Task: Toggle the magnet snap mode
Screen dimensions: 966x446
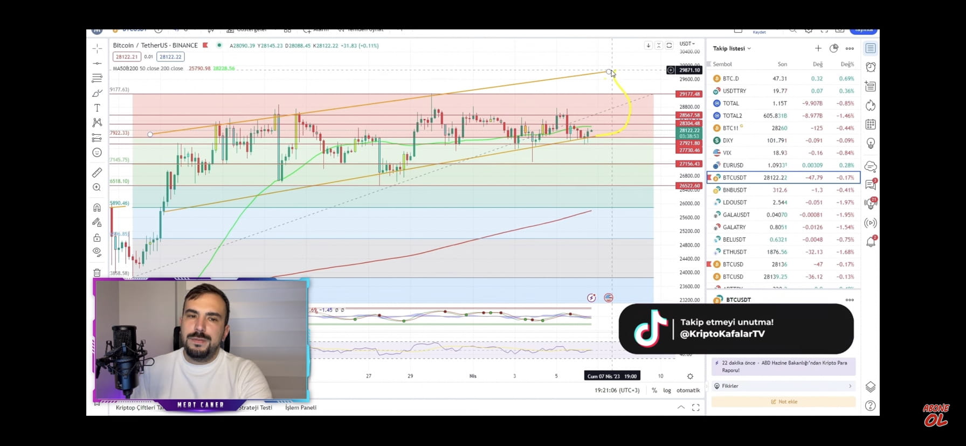Action: [x=97, y=208]
